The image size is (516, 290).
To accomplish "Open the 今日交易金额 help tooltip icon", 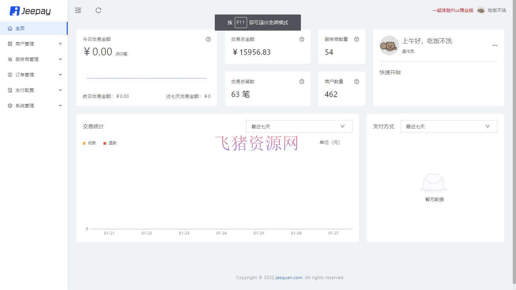I will (x=208, y=39).
